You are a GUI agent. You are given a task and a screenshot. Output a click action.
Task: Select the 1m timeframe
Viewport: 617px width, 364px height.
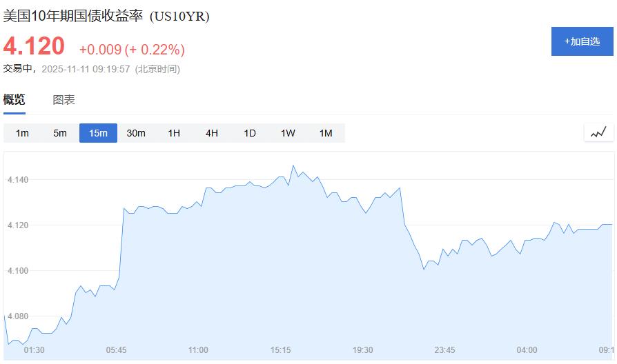[22, 133]
